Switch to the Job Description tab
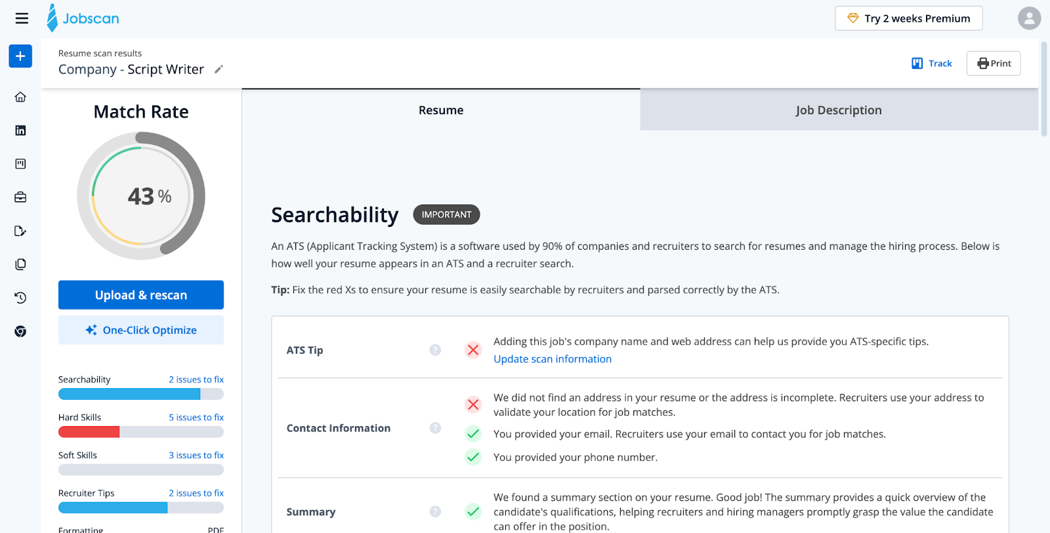Viewport: 1050px width, 533px height. point(838,110)
